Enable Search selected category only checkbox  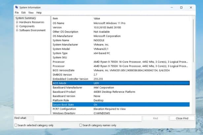coord(16,125)
